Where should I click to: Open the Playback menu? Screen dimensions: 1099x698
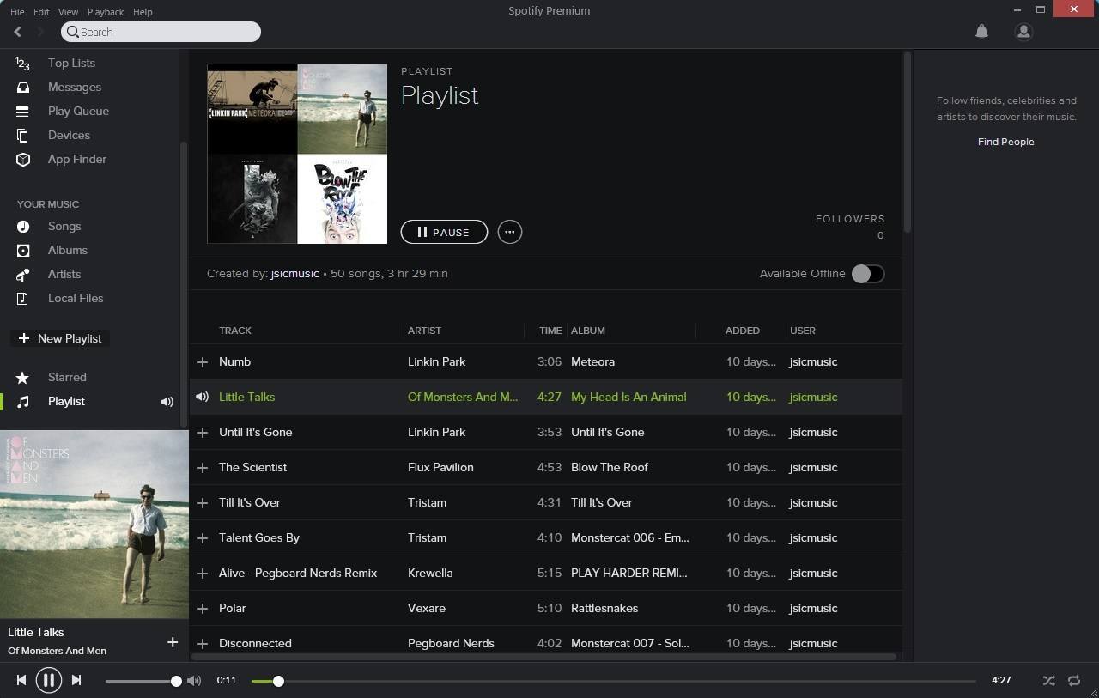pos(106,12)
